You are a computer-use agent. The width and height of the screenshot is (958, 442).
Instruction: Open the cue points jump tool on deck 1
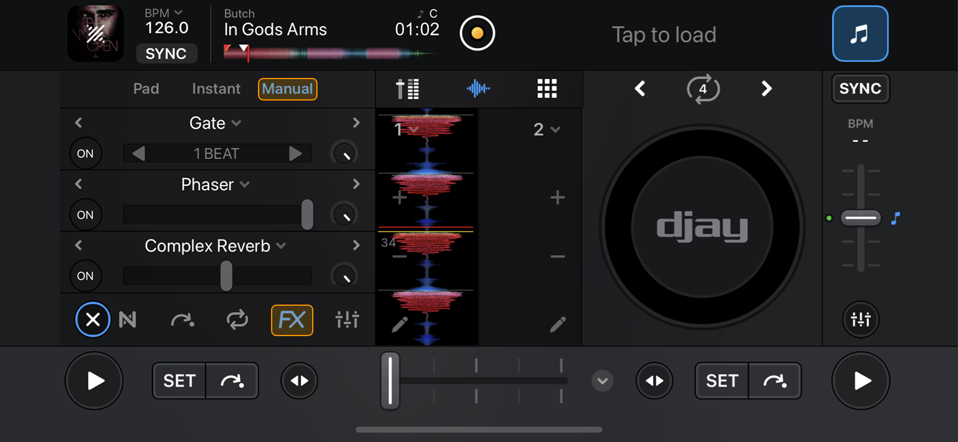[x=182, y=320]
